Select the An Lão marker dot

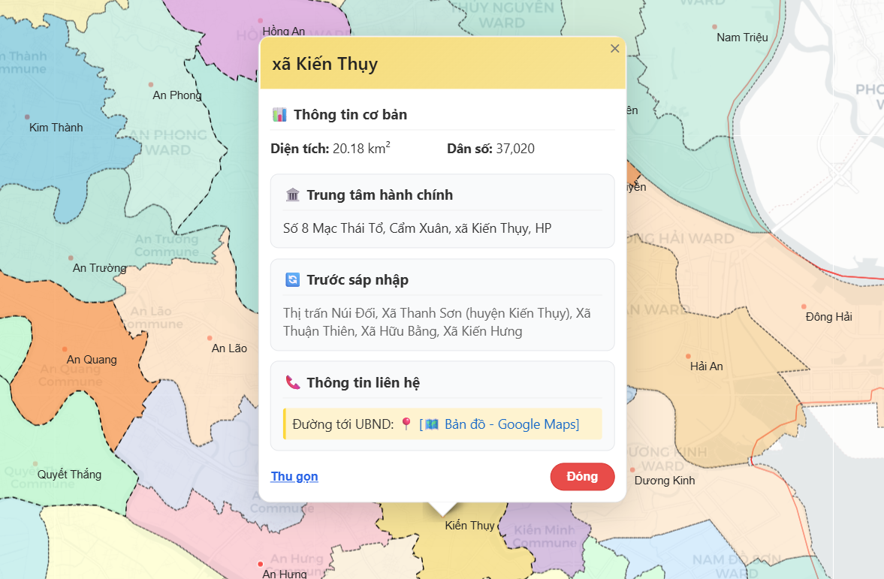(210, 338)
